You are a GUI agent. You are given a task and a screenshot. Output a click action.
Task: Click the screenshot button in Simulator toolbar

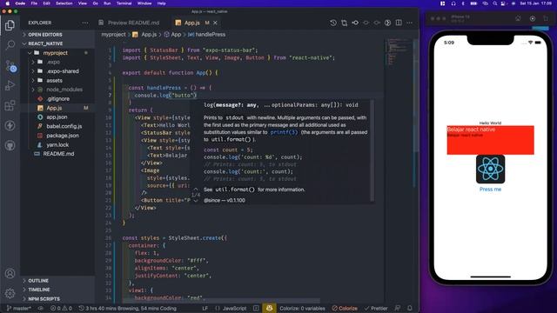[533, 18]
